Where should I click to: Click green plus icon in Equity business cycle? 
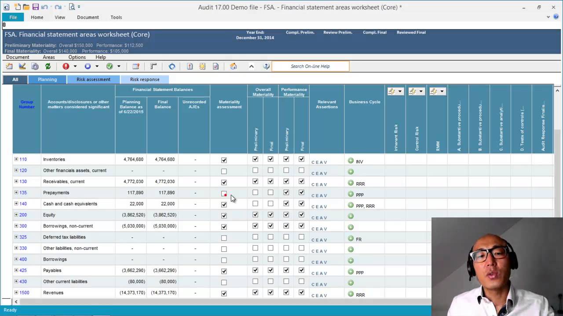(x=351, y=216)
